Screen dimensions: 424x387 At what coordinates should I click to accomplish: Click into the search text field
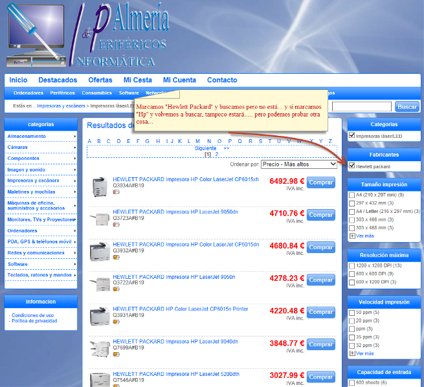click(361, 107)
